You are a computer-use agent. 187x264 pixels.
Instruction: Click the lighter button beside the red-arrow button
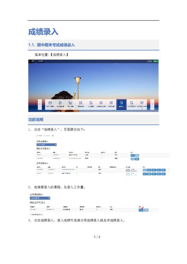point(146,210)
